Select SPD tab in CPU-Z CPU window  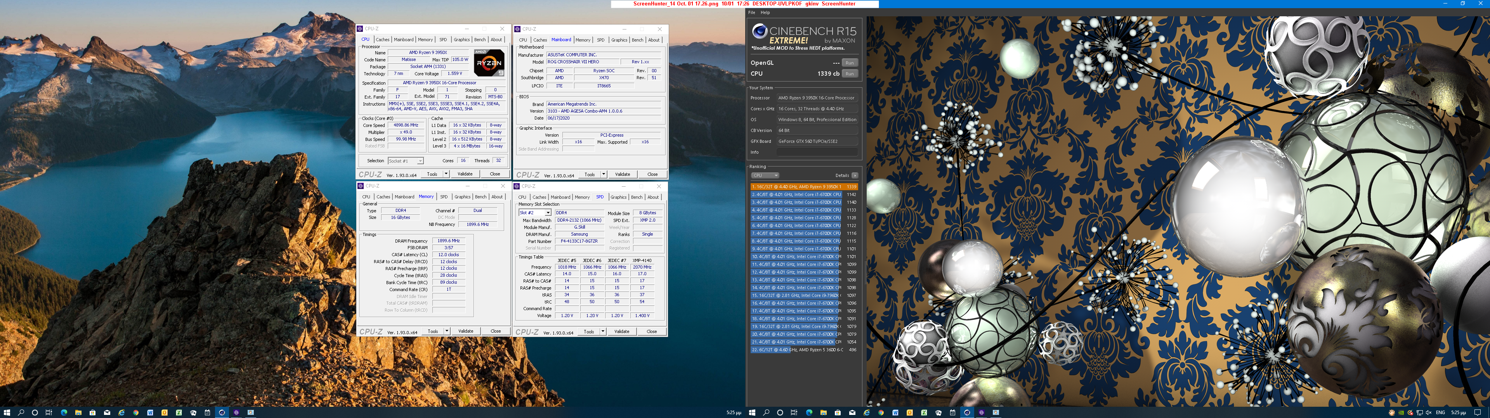click(443, 40)
